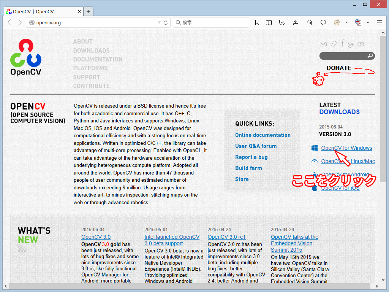This screenshot has height=292, width=389.
Task: Select the Linux penguin download icon
Action: point(315,161)
